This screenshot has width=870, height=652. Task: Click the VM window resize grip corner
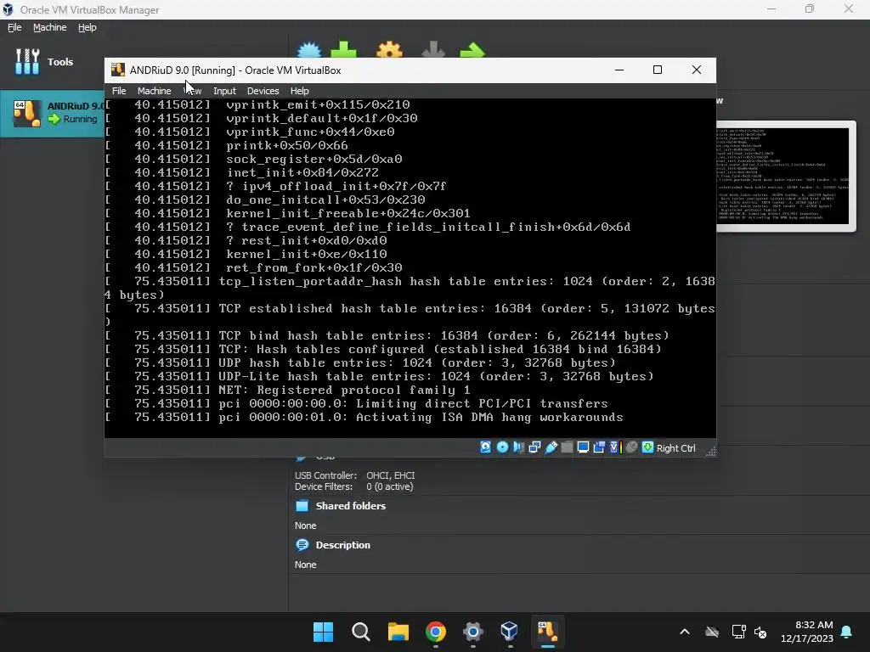[x=711, y=452]
